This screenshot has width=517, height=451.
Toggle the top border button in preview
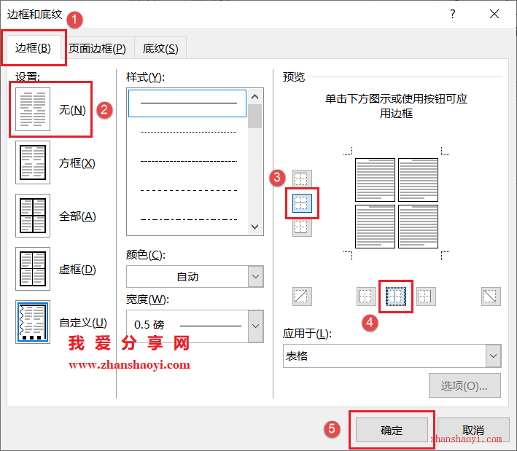[x=302, y=179]
